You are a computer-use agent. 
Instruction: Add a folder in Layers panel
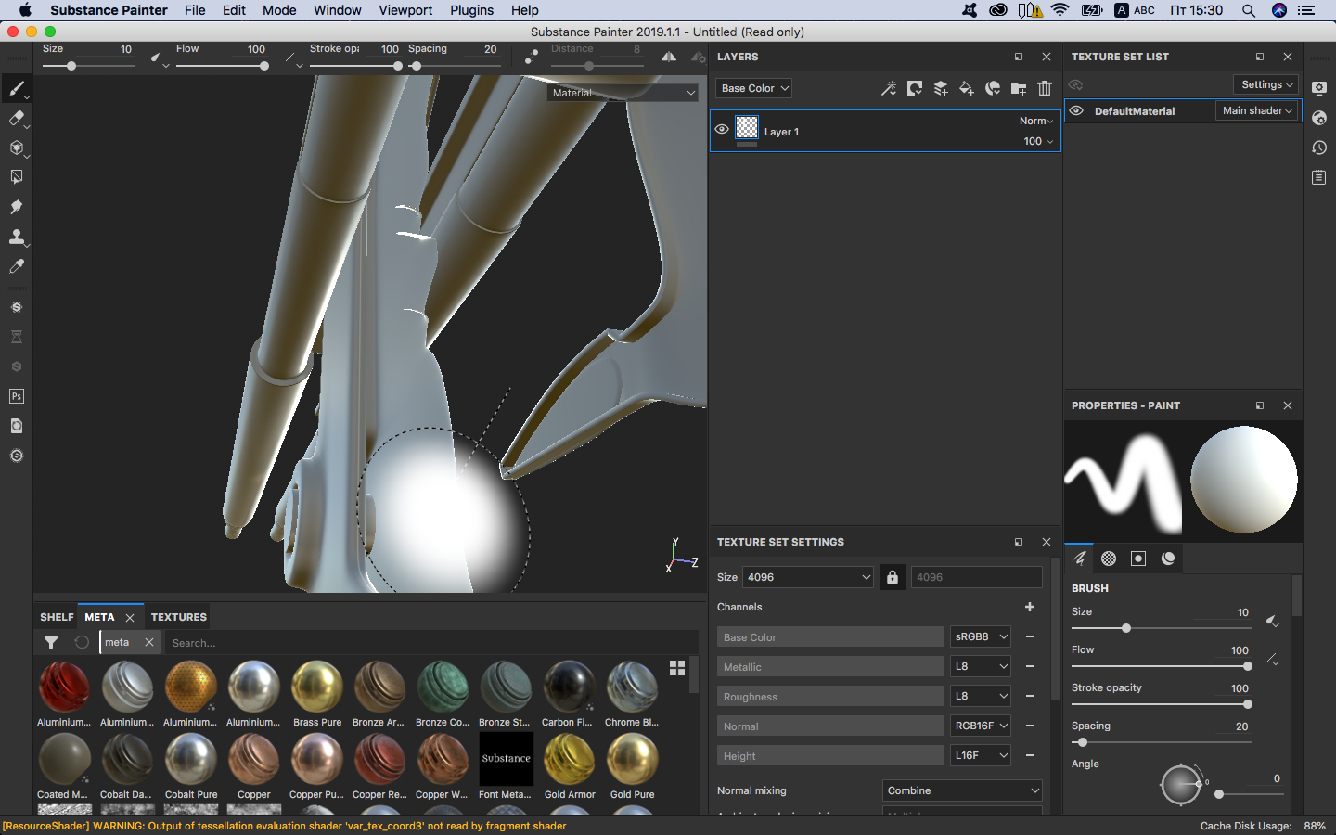pos(1019,88)
